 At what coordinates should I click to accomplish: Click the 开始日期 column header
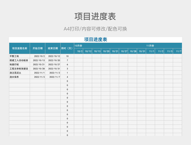point(38,48)
